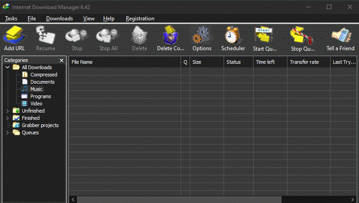The width and height of the screenshot is (359, 203).
Task: Select the "Video" tree label
Action: (x=36, y=104)
